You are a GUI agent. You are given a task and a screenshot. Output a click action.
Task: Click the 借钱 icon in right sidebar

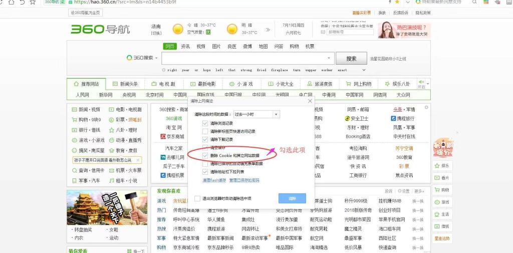click(436, 226)
